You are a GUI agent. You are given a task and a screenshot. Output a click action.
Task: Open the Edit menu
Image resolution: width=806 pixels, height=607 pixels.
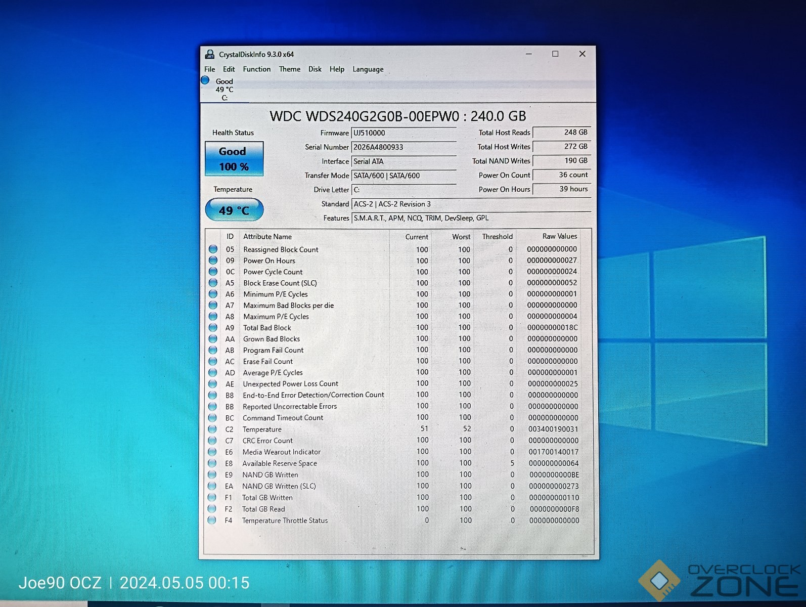(229, 69)
